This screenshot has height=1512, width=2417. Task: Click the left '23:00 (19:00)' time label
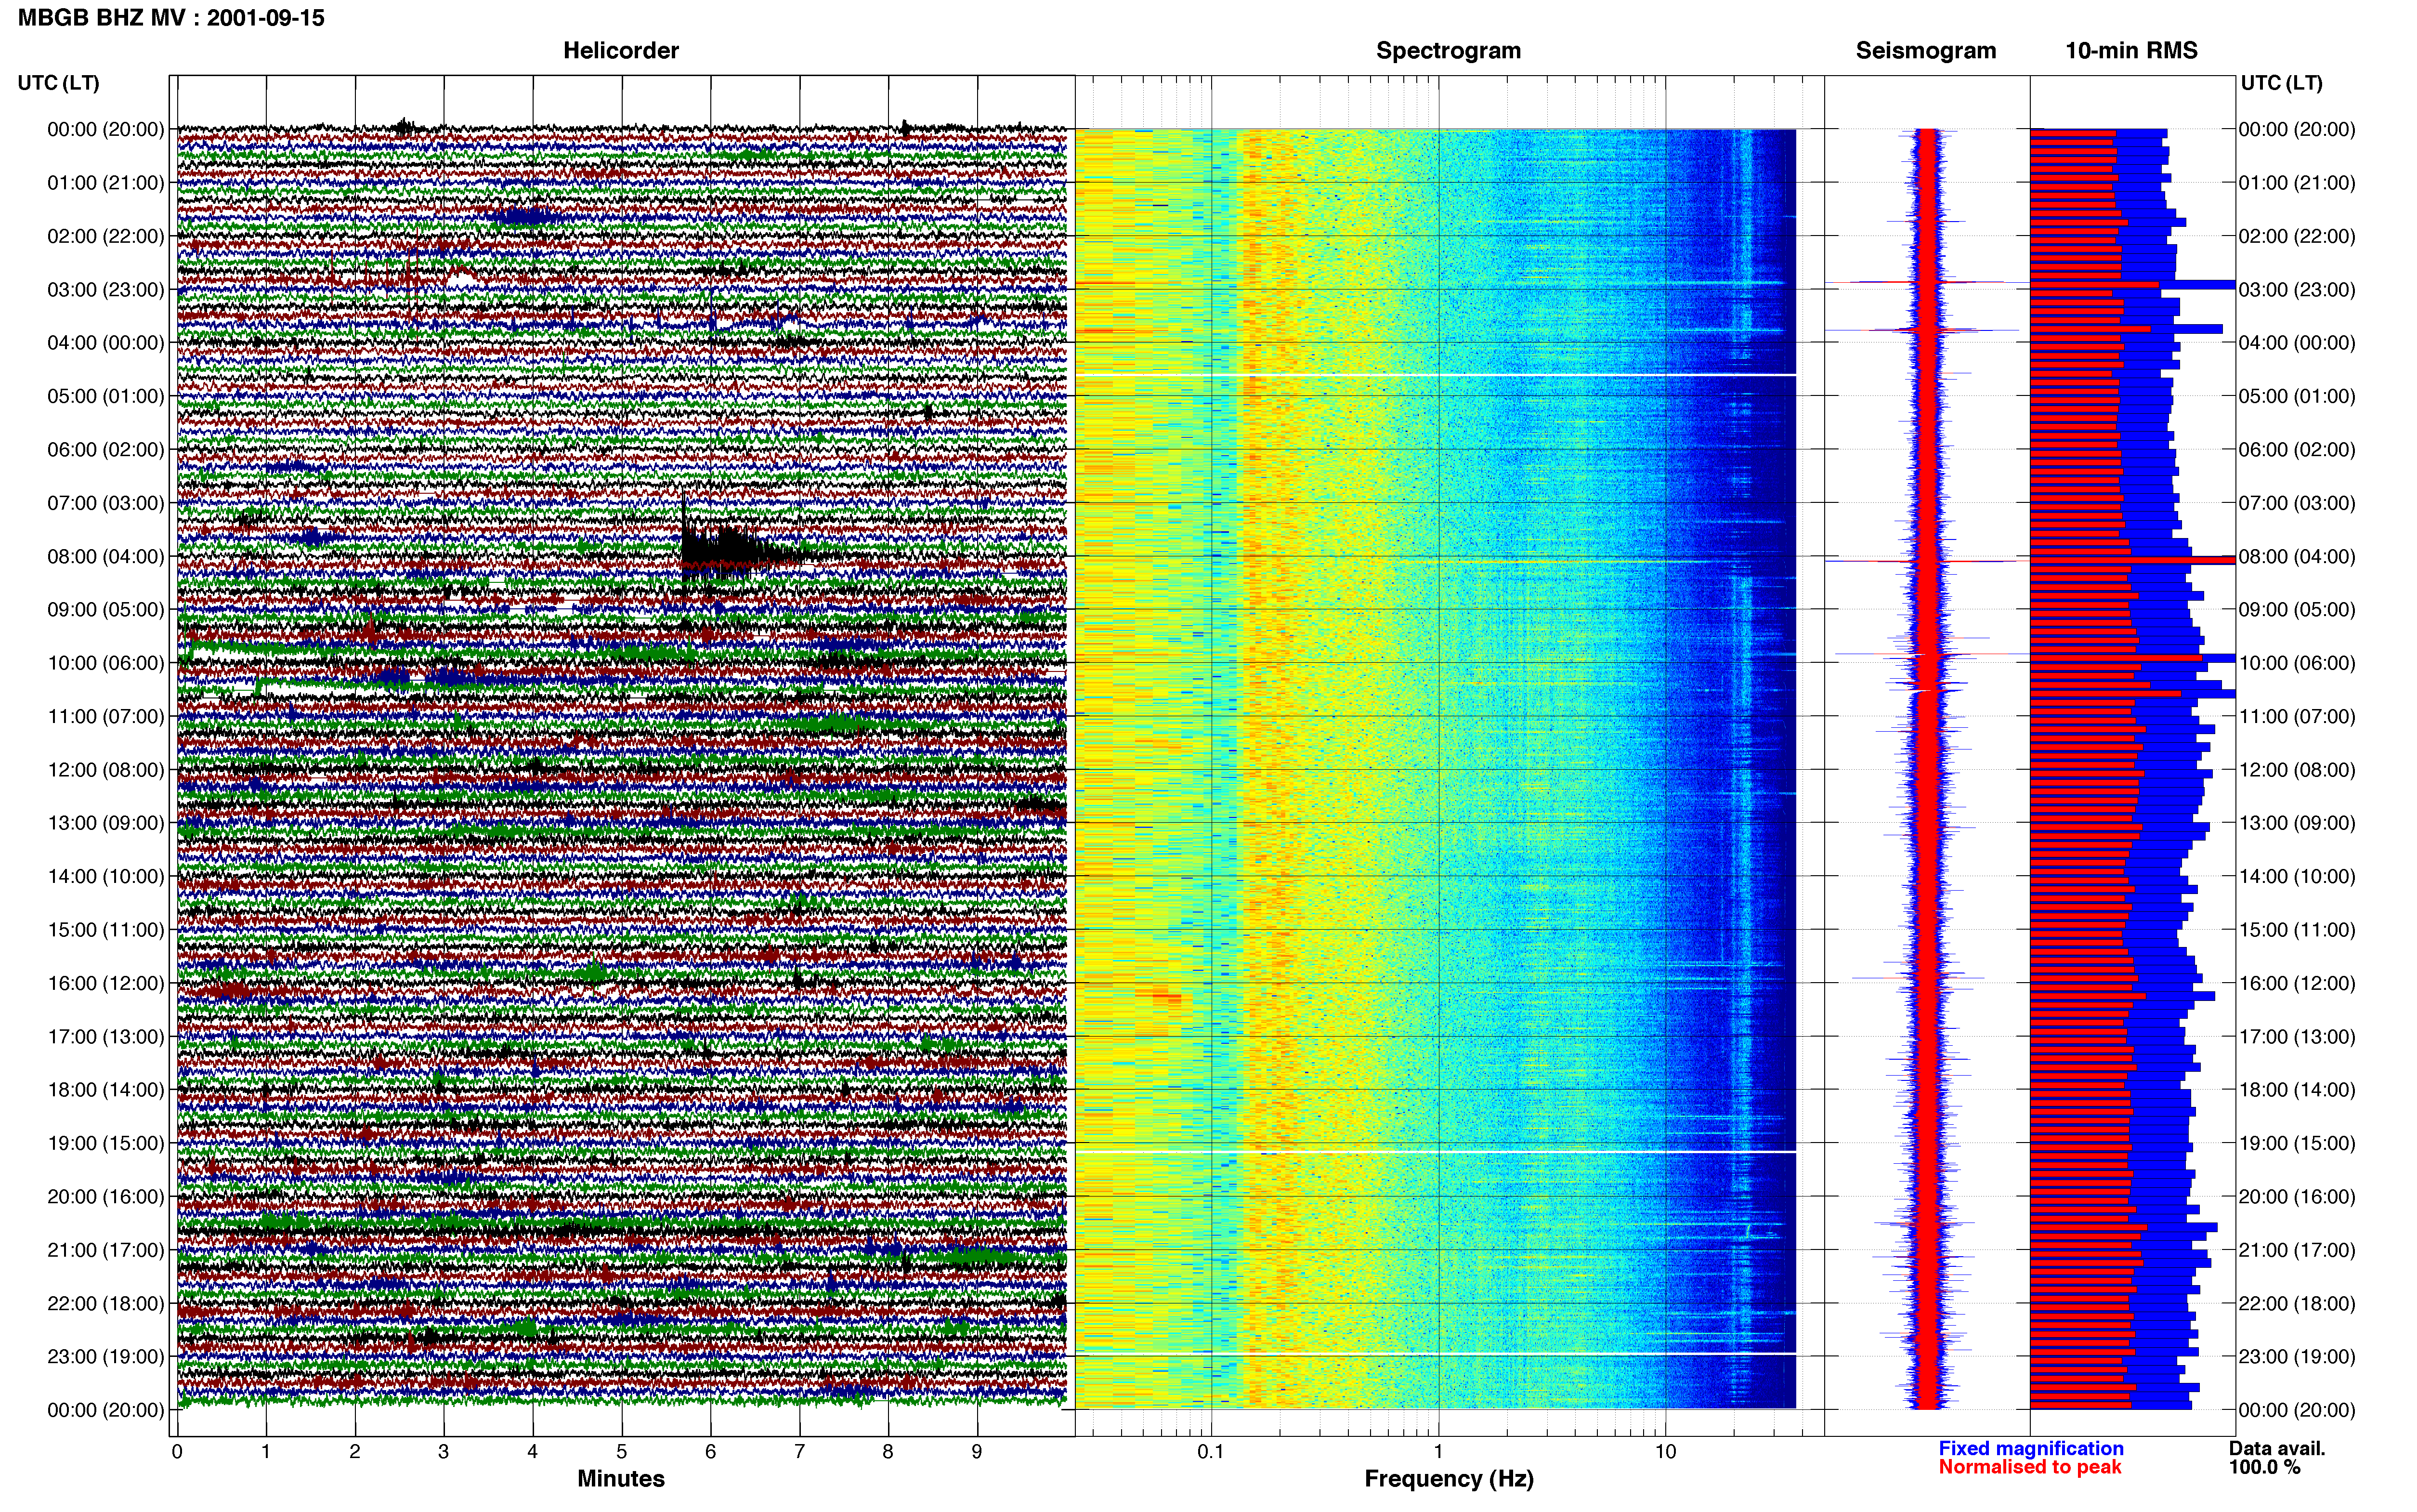coord(106,1356)
